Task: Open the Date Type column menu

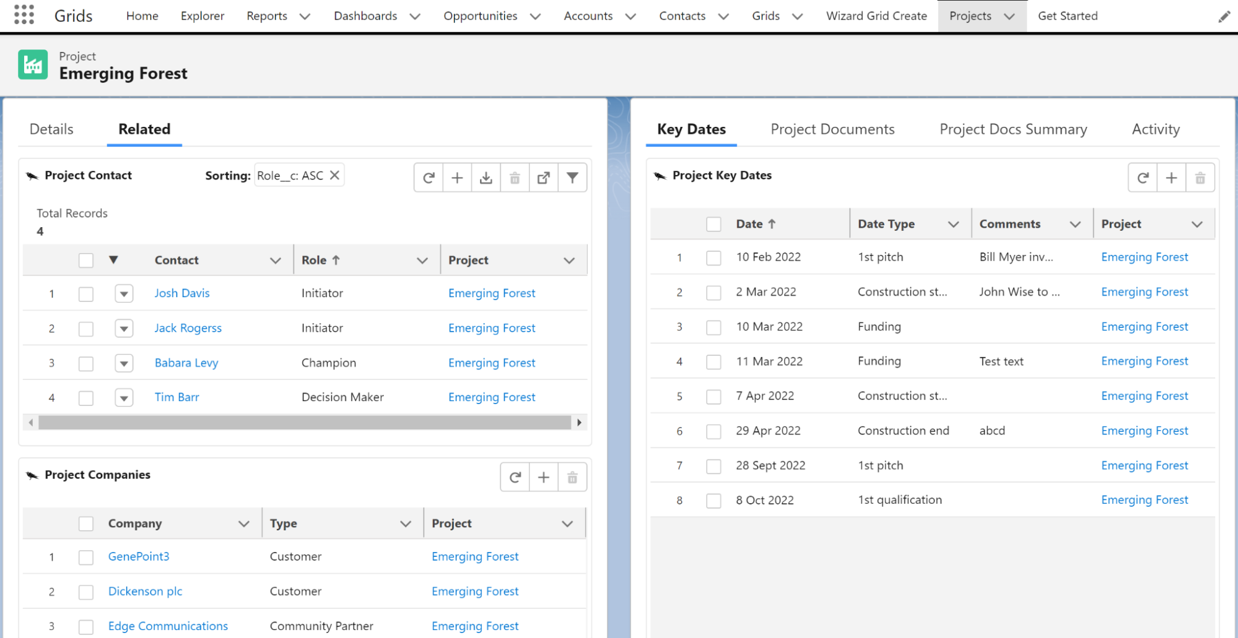Action: pyautogui.click(x=954, y=224)
